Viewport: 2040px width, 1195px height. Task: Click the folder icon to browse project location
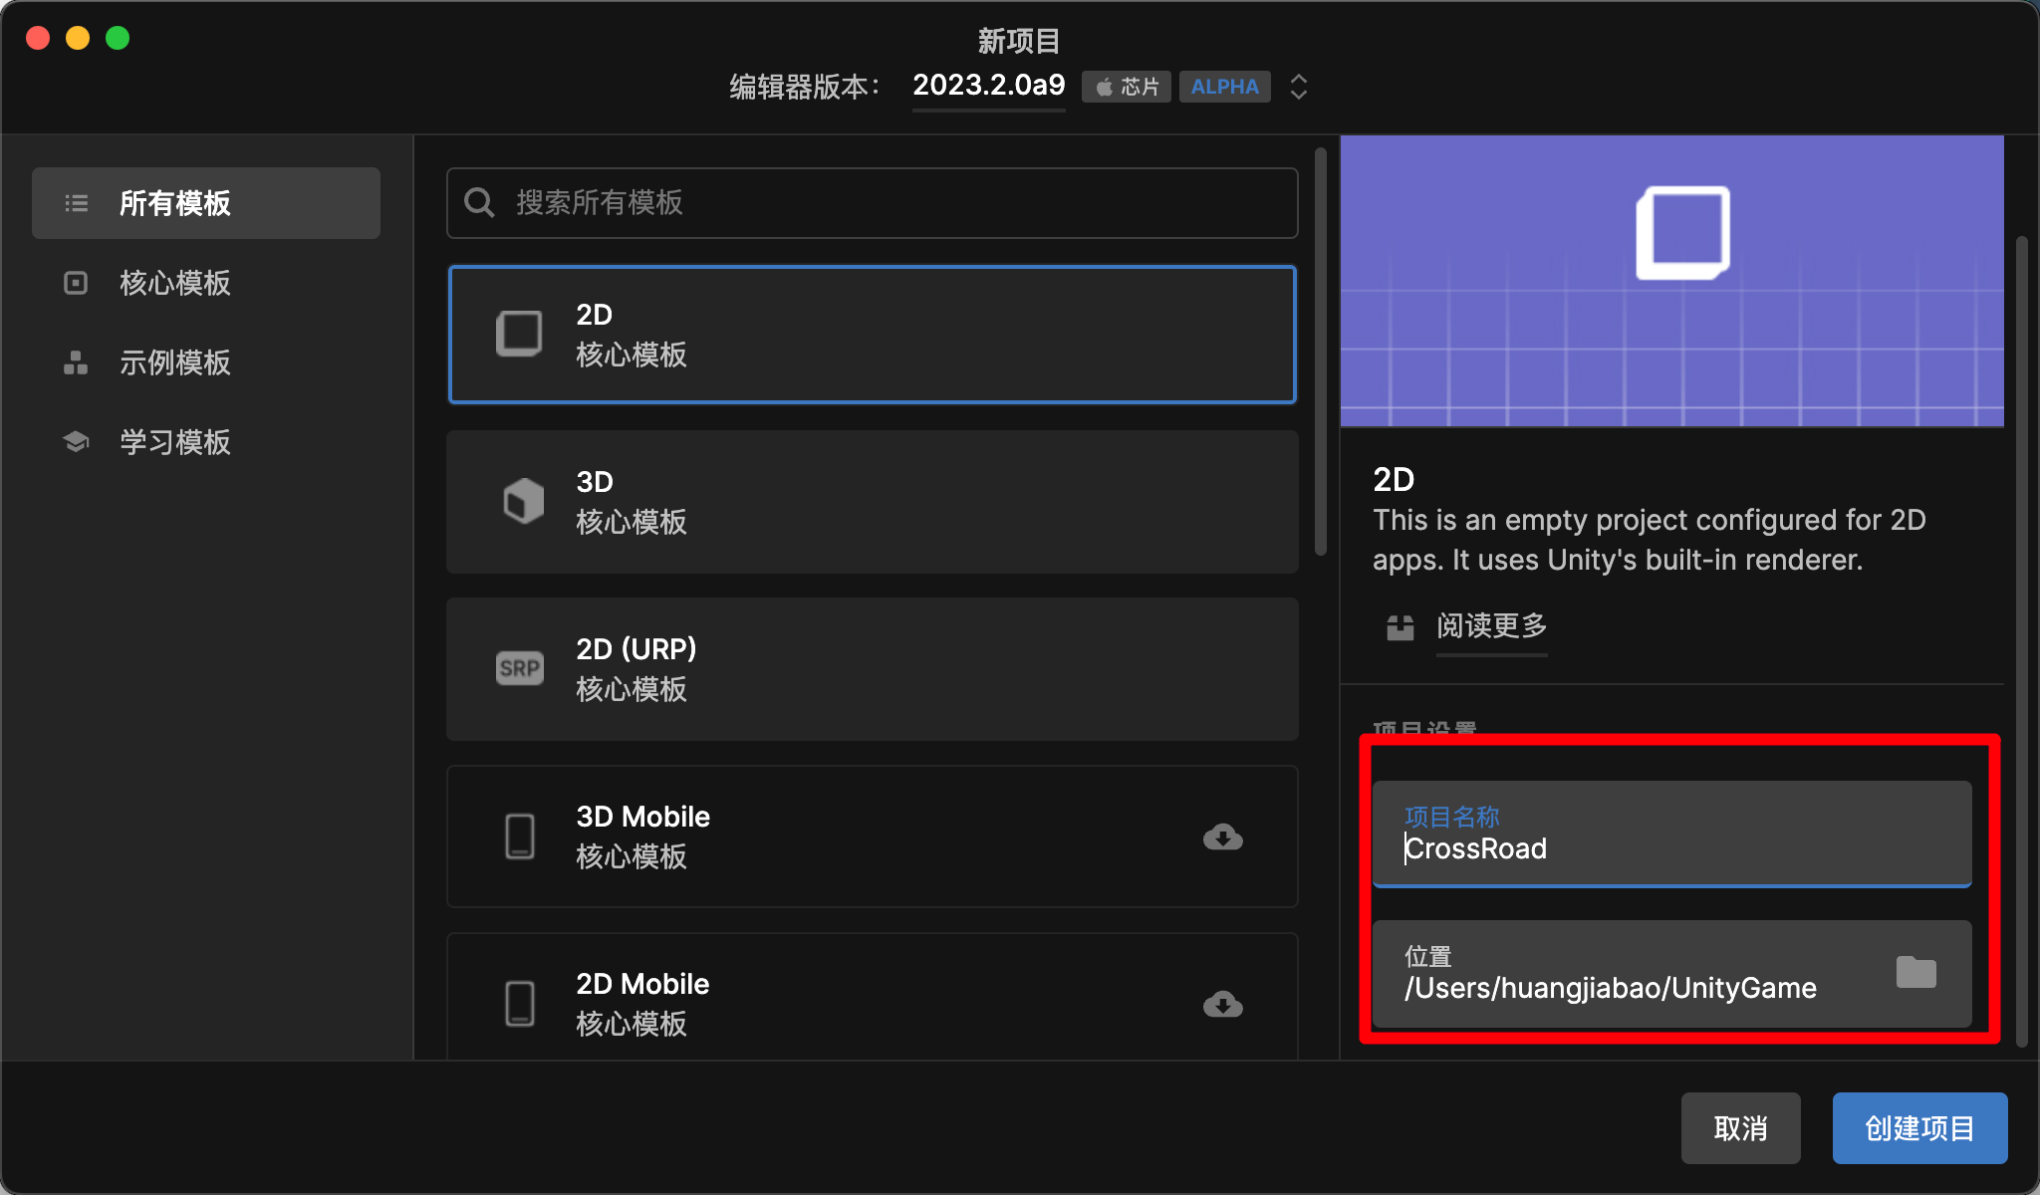point(1915,972)
